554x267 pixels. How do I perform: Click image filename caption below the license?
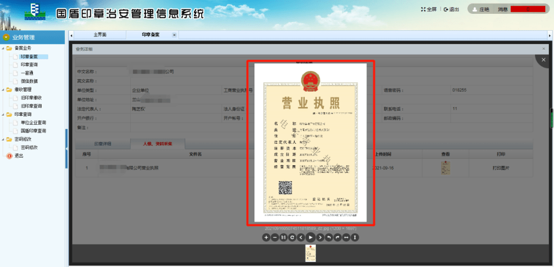coord(310,229)
